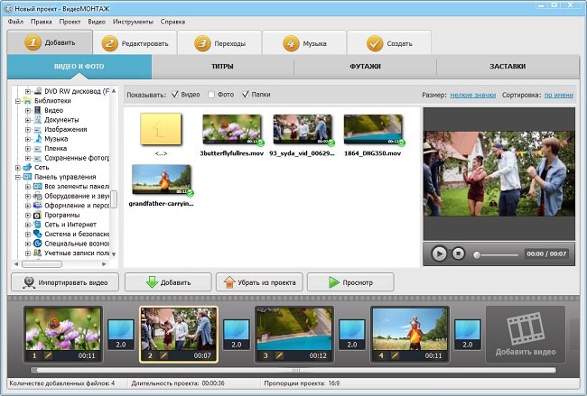
Task: Open transition icon between clips 1 and 2
Action: pyautogui.click(x=121, y=335)
